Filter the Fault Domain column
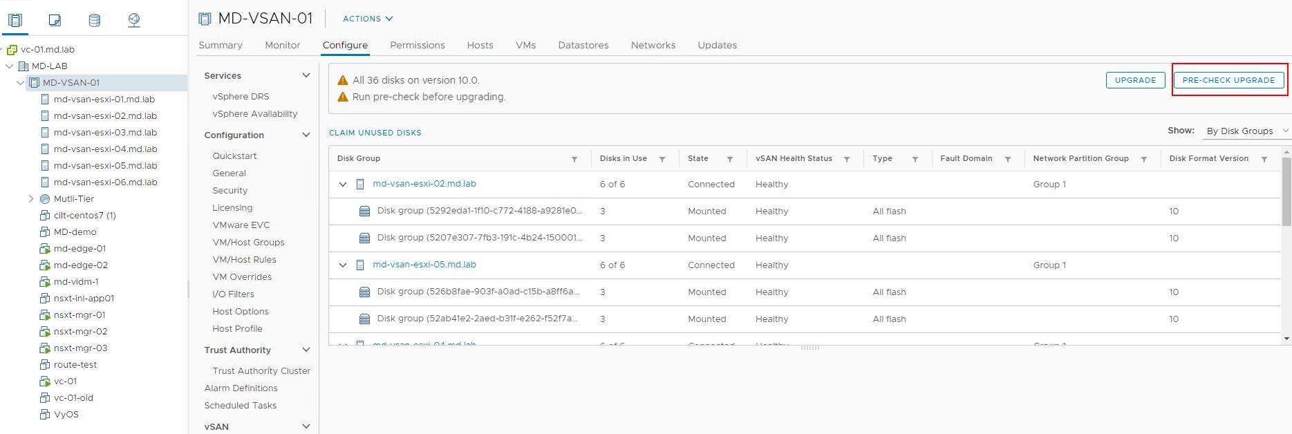The height and width of the screenshot is (434, 1292). coord(1008,159)
